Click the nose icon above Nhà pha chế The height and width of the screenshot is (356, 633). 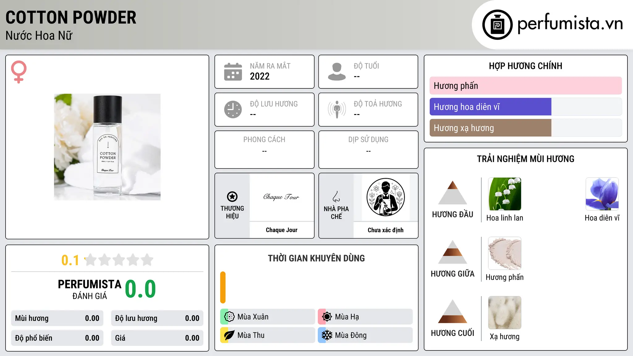336,197
